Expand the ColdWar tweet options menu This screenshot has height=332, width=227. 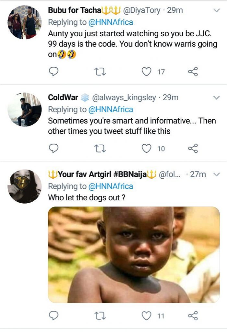point(216,97)
